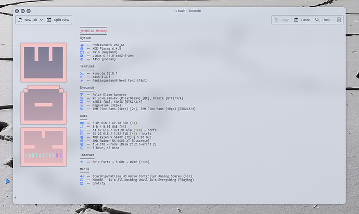This screenshot has width=359, height=214.
Task: Click the 1 hour, 45 mins uptime text
Action: 106,148
